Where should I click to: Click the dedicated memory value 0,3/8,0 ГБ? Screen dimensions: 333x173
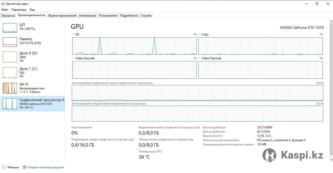pyautogui.click(x=149, y=133)
